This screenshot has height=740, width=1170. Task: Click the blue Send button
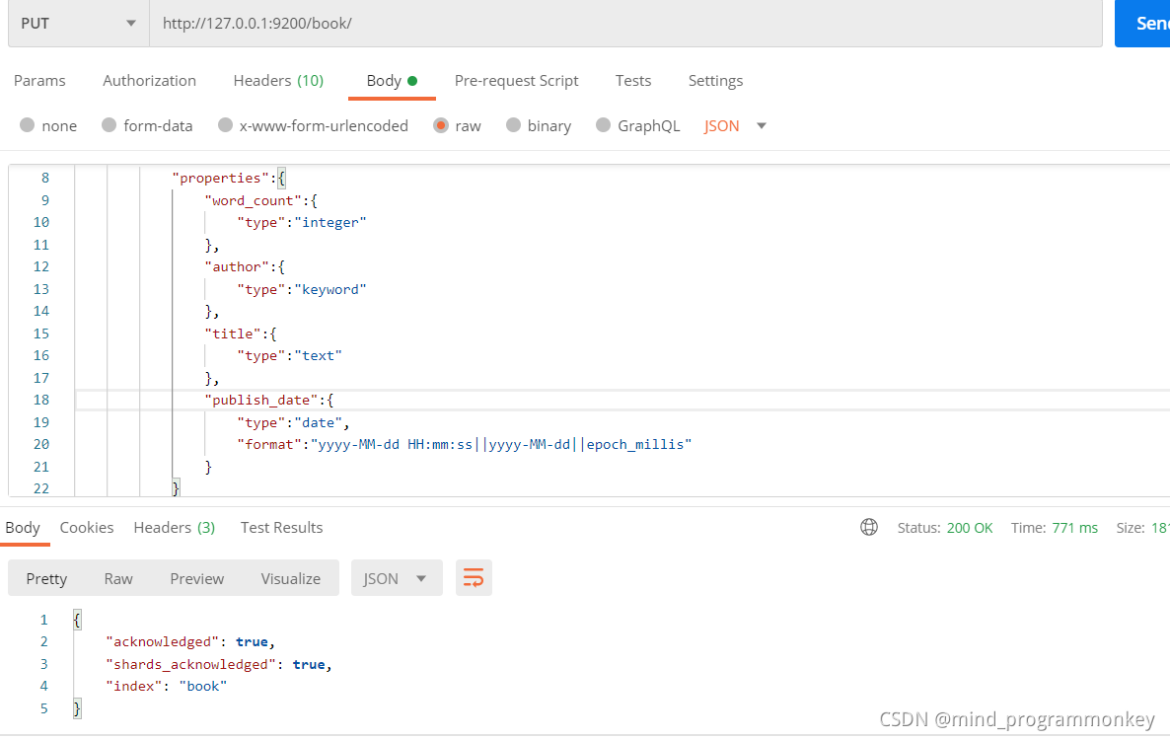pyautogui.click(x=1142, y=23)
